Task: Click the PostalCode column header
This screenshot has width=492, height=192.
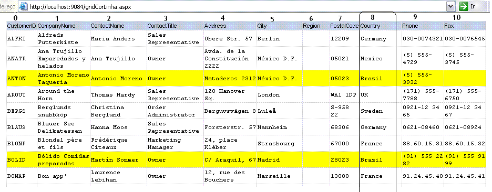Action: 344,26
